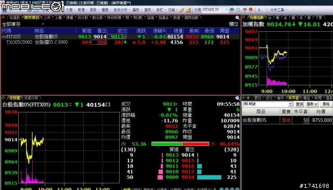Select the FITX05 台股指數05 row
Screen dimensions: 333x190
click(x=120, y=36)
